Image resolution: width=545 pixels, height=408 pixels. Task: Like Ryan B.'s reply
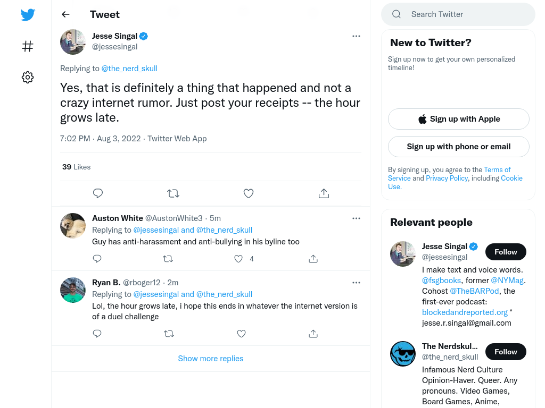coord(241,334)
